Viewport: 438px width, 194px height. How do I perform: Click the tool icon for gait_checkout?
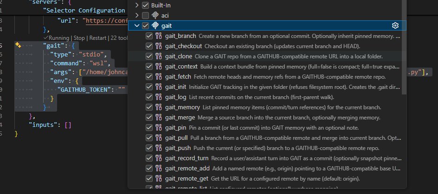[x=158, y=46]
